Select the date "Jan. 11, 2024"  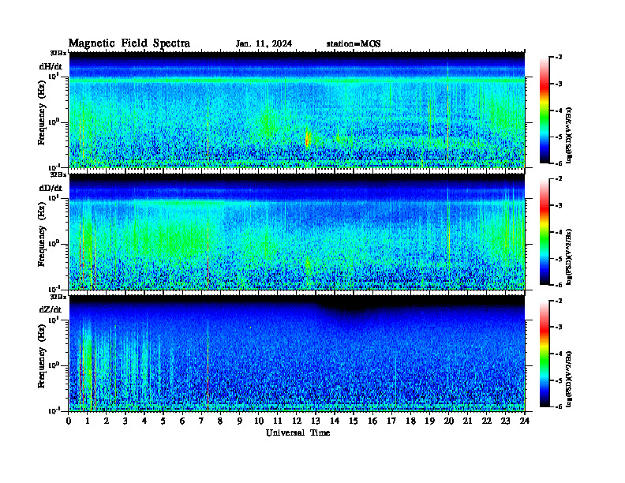(x=264, y=44)
